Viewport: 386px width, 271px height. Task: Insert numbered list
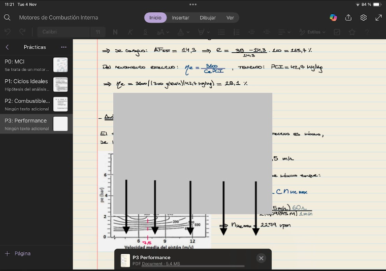[x=236, y=32]
